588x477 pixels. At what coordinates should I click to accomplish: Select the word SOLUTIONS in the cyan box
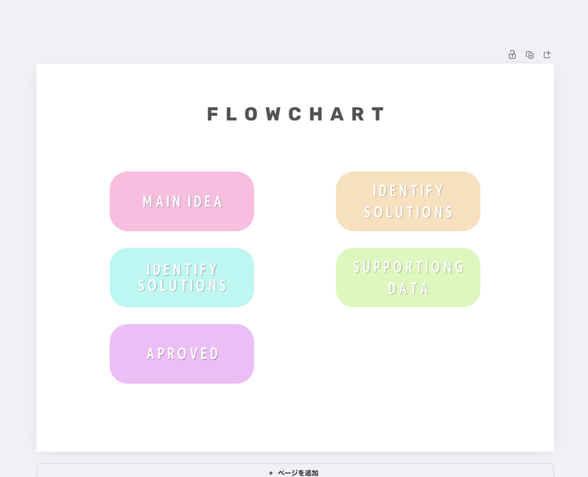coord(182,286)
